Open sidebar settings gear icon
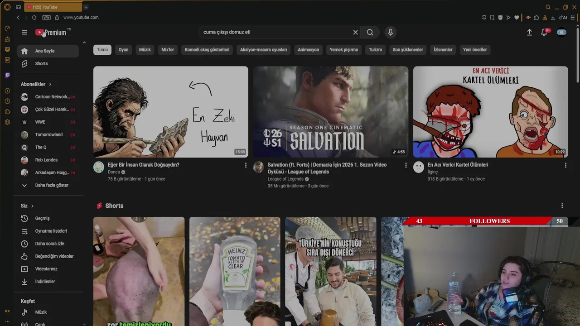Viewport: 580px width, 326px height. click(x=7, y=122)
